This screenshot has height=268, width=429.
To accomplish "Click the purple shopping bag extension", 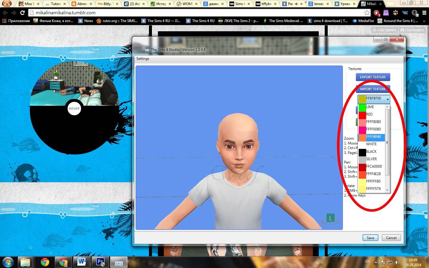I will pyautogui.click(x=386, y=13).
